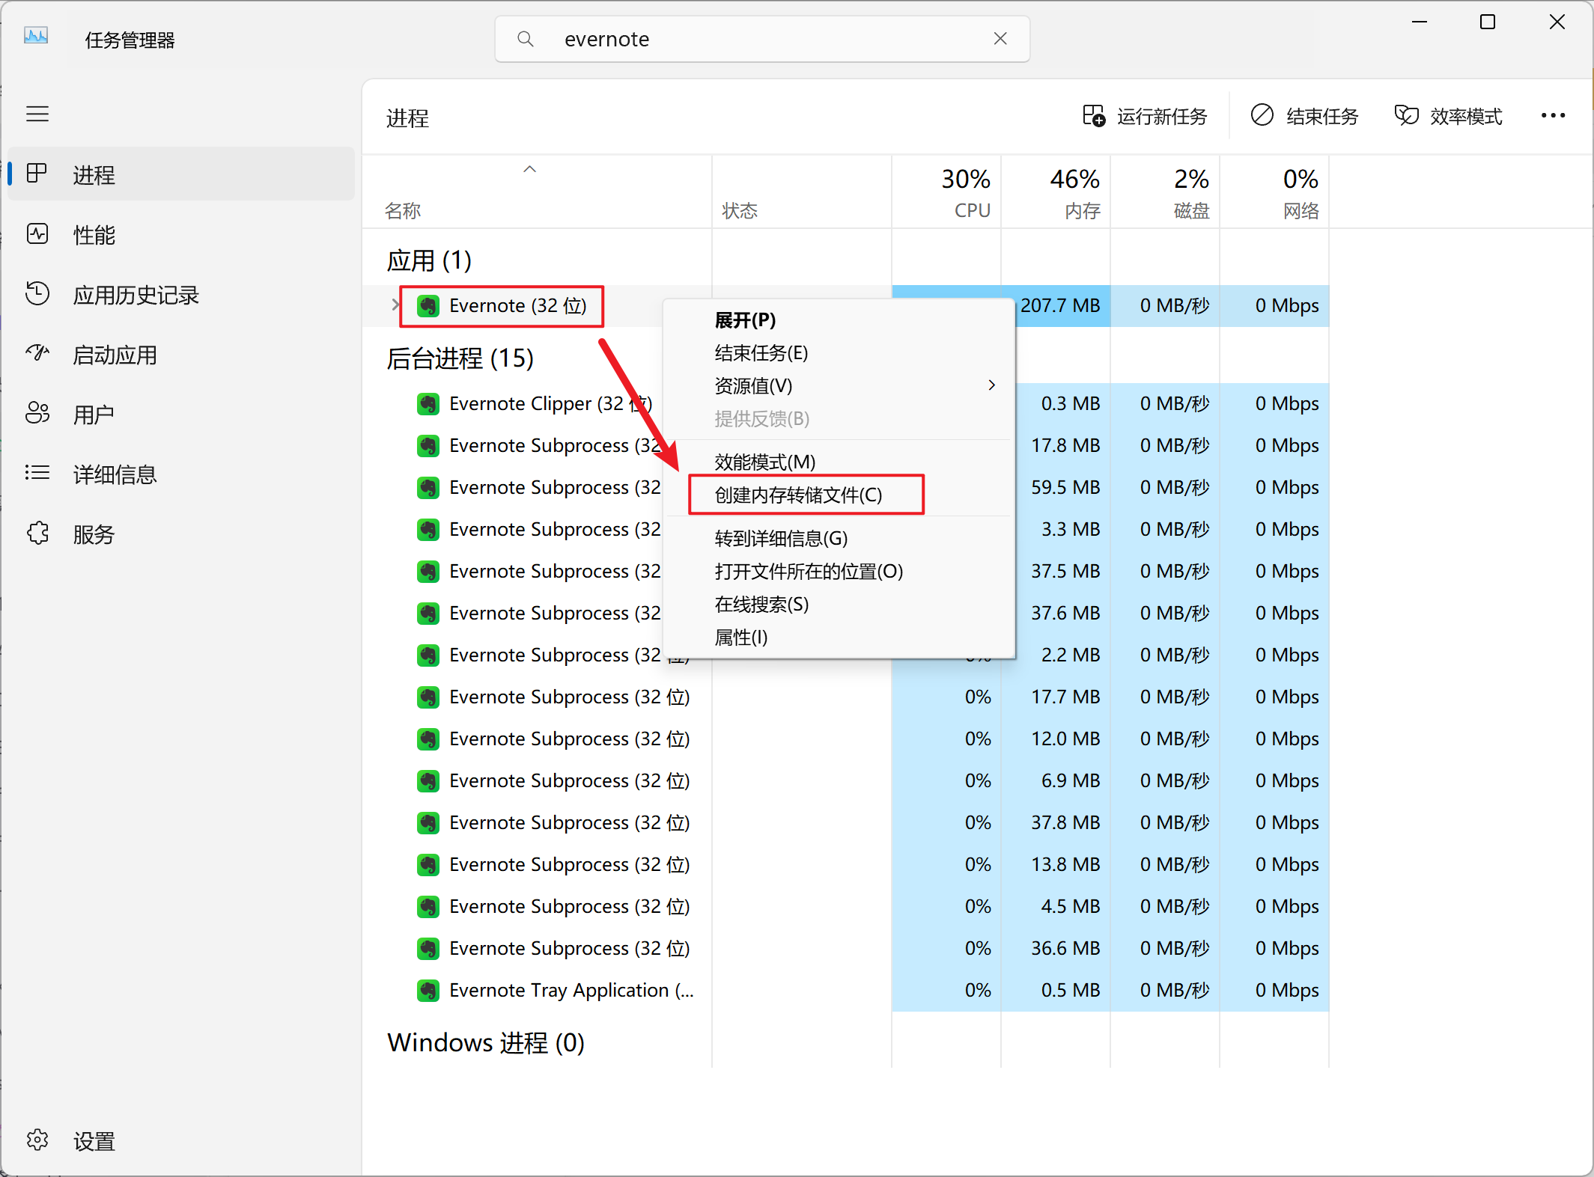Switch to the 性能 page
The height and width of the screenshot is (1177, 1594).
(x=180, y=234)
